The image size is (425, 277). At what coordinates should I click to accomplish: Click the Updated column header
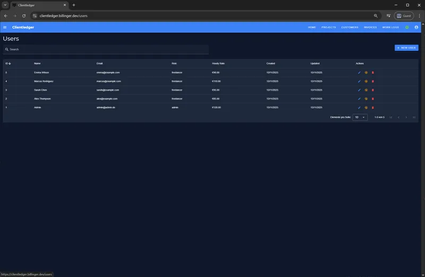[x=315, y=63]
